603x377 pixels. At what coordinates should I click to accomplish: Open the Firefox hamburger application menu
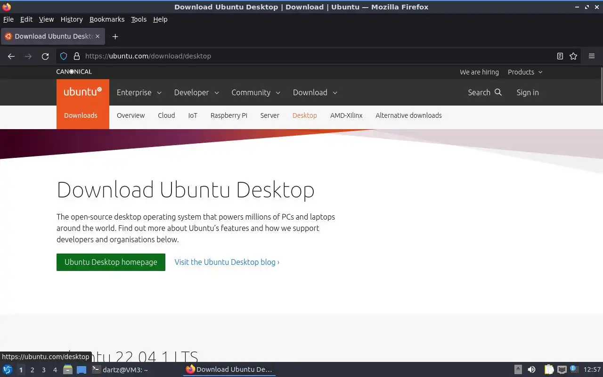tap(592, 56)
